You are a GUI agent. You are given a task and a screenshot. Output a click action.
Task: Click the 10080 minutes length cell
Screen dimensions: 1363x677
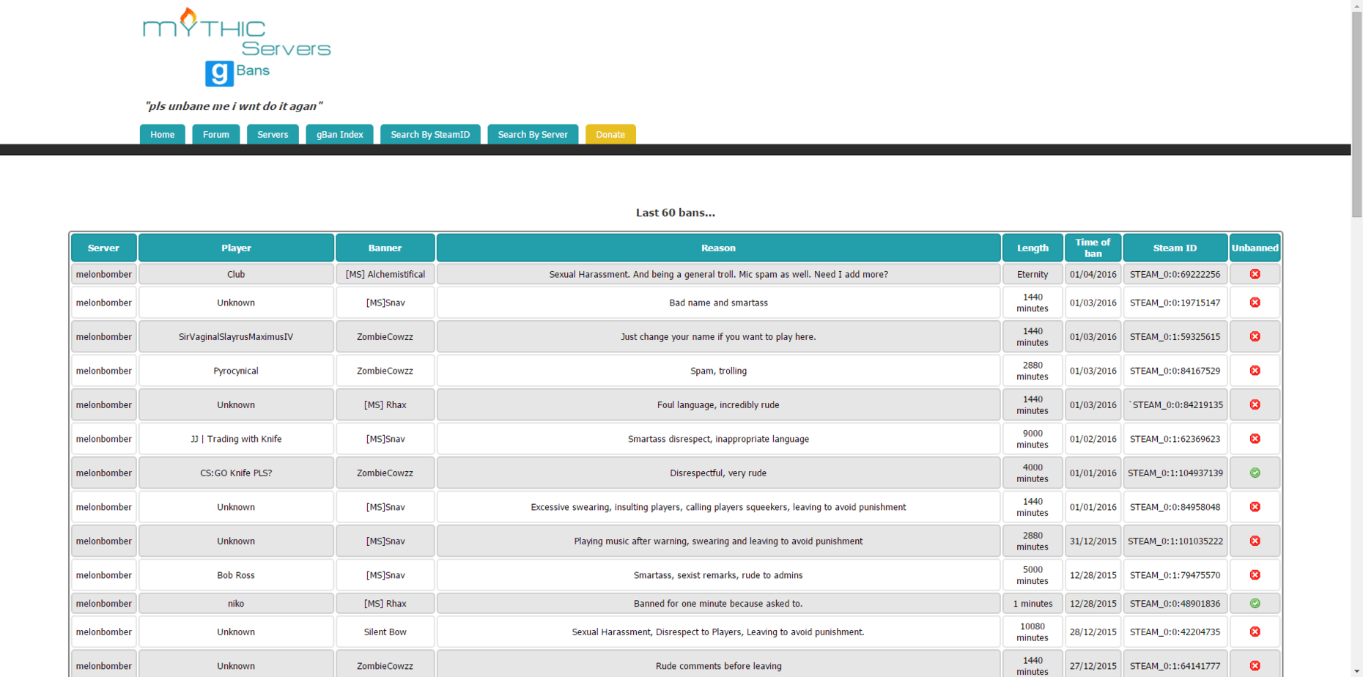coord(1033,632)
